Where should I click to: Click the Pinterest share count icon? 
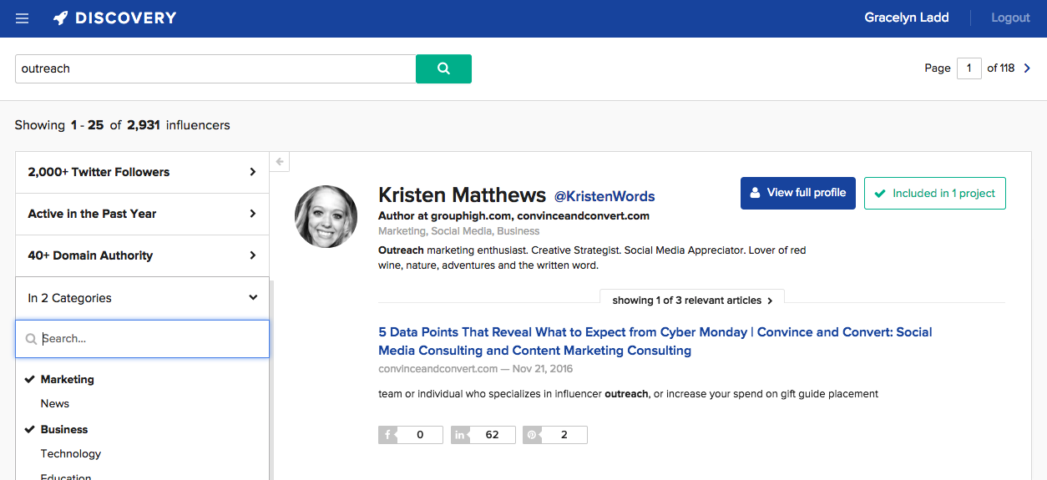click(534, 434)
